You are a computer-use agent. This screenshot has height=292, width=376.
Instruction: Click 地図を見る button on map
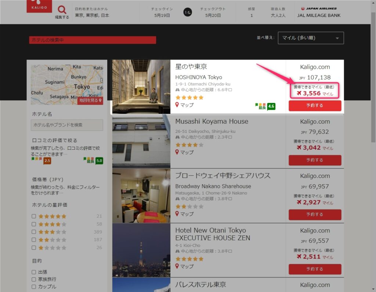pos(90,100)
